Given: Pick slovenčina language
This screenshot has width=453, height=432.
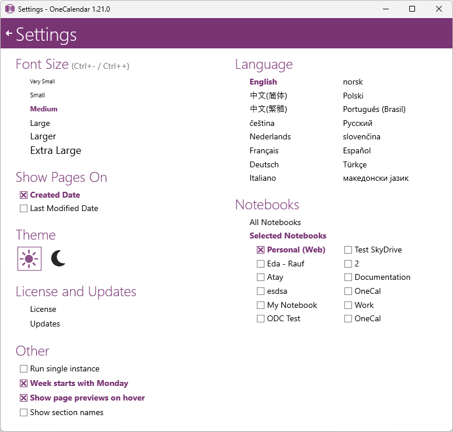Looking at the screenshot, I should (x=361, y=136).
